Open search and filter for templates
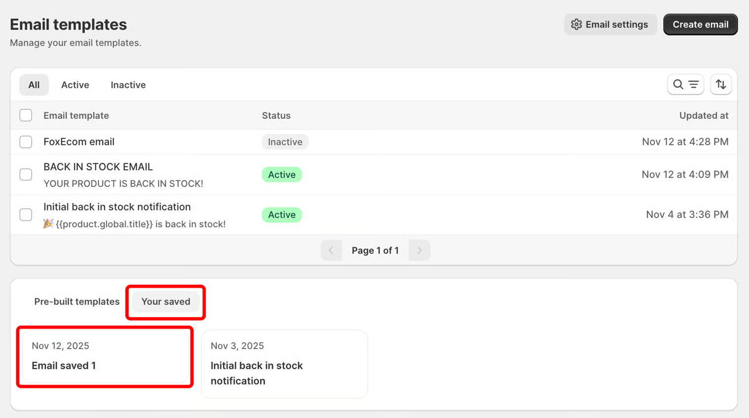Screen dimensions: 749x418 (685, 85)
